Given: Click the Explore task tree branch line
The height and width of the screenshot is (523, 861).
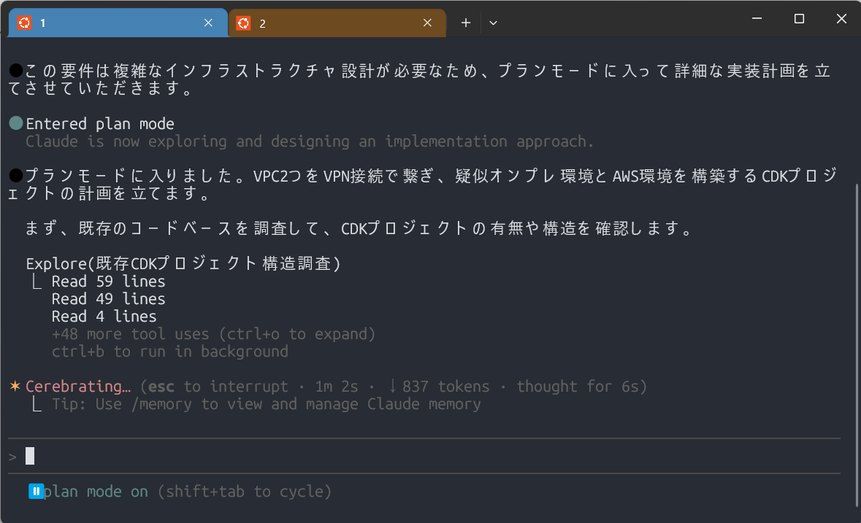Looking at the screenshot, I should [x=37, y=282].
